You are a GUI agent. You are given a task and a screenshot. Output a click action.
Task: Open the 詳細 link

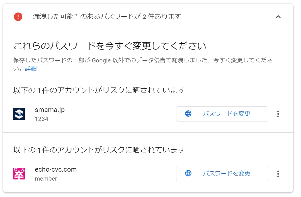click(31, 69)
